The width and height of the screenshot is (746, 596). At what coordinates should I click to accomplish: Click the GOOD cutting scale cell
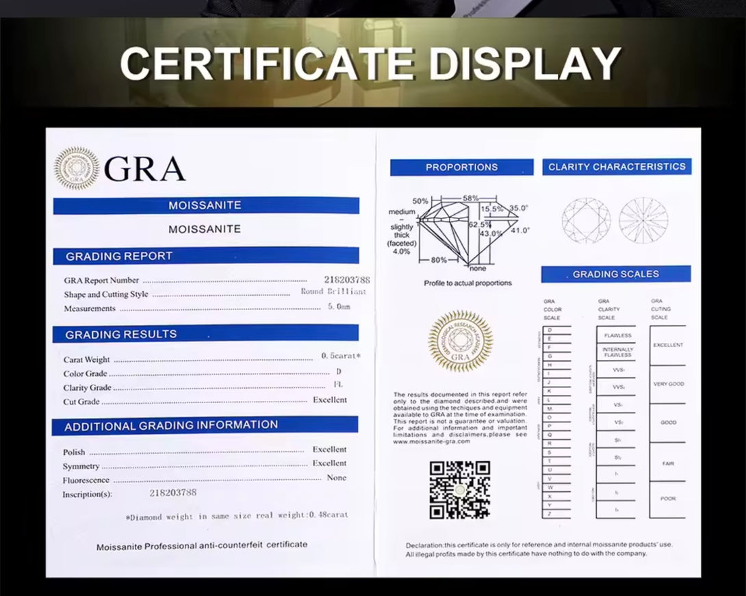(x=667, y=422)
